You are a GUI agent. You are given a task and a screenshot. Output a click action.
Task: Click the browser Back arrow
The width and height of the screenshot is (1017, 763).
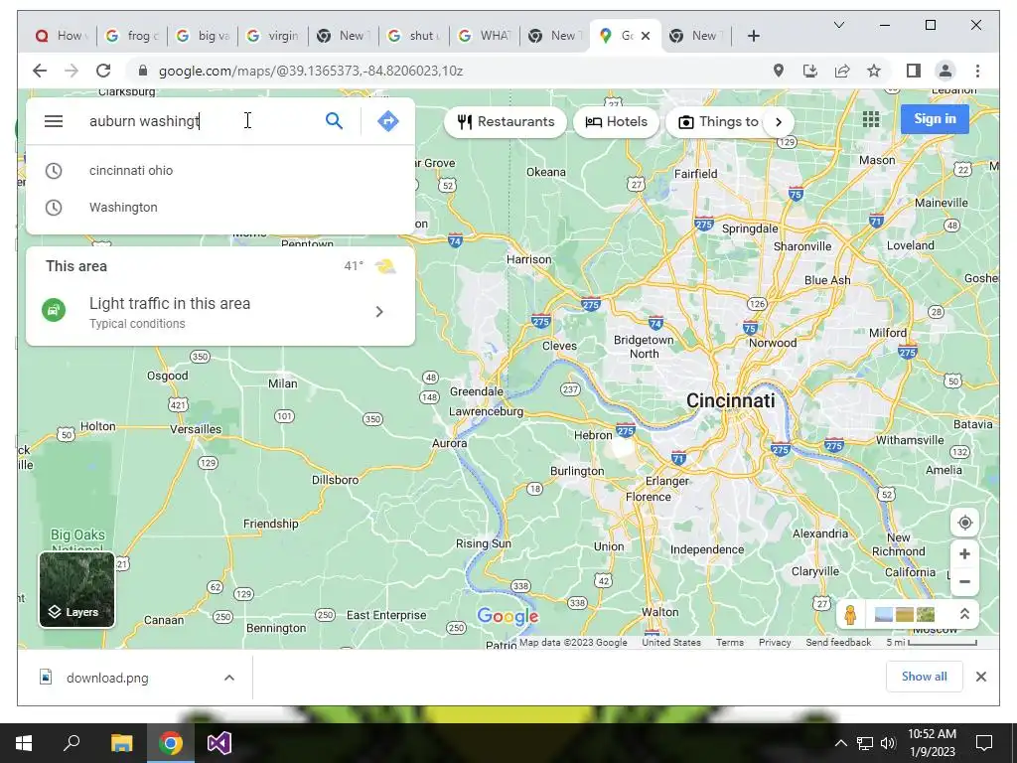tap(40, 71)
